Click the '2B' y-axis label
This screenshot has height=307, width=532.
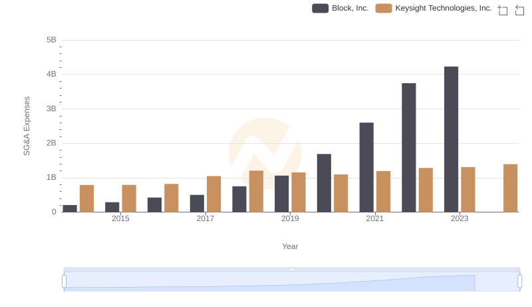coord(51,143)
